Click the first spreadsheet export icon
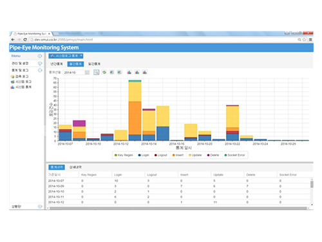Image resolution: width=322 pixels, height=242 pixels. tap(112, 72)
